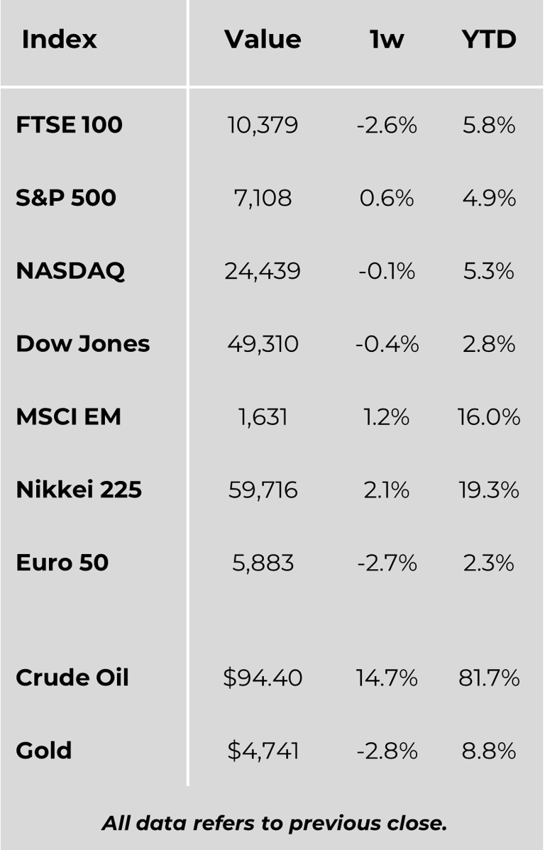545x850 pixels.
Task: Click the FTSE 100 row label
Action: (69, 125)
